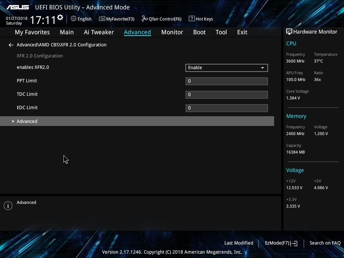
Task: Switch to EzMode(F7)
Action: [281, 243]
